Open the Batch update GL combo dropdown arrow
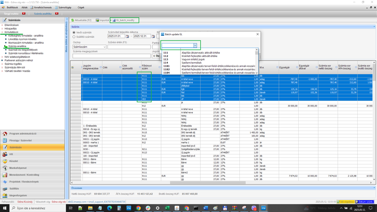Image resolution: width=377 pixels, height=212 pixels. click(195, 45)
